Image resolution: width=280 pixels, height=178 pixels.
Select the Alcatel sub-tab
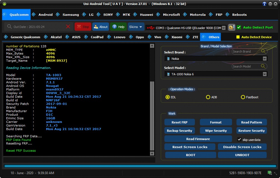coord(53,37)
